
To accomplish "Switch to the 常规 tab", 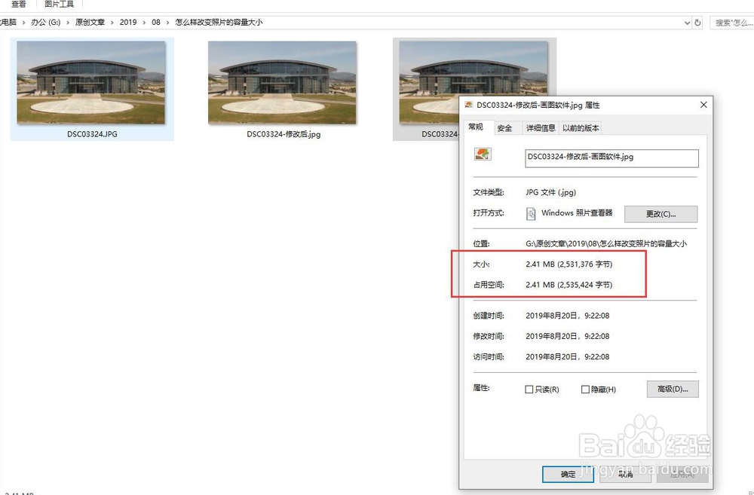I will click(476, 127).
